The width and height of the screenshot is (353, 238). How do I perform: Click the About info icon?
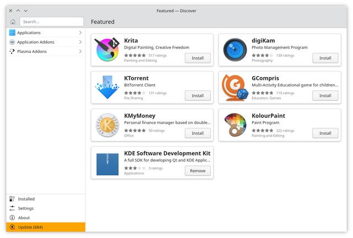click(x=12, y=218)
